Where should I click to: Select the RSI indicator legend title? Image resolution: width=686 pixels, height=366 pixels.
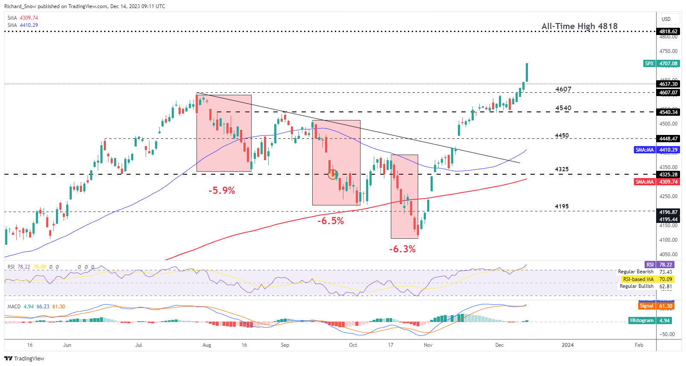pos(11,267)
